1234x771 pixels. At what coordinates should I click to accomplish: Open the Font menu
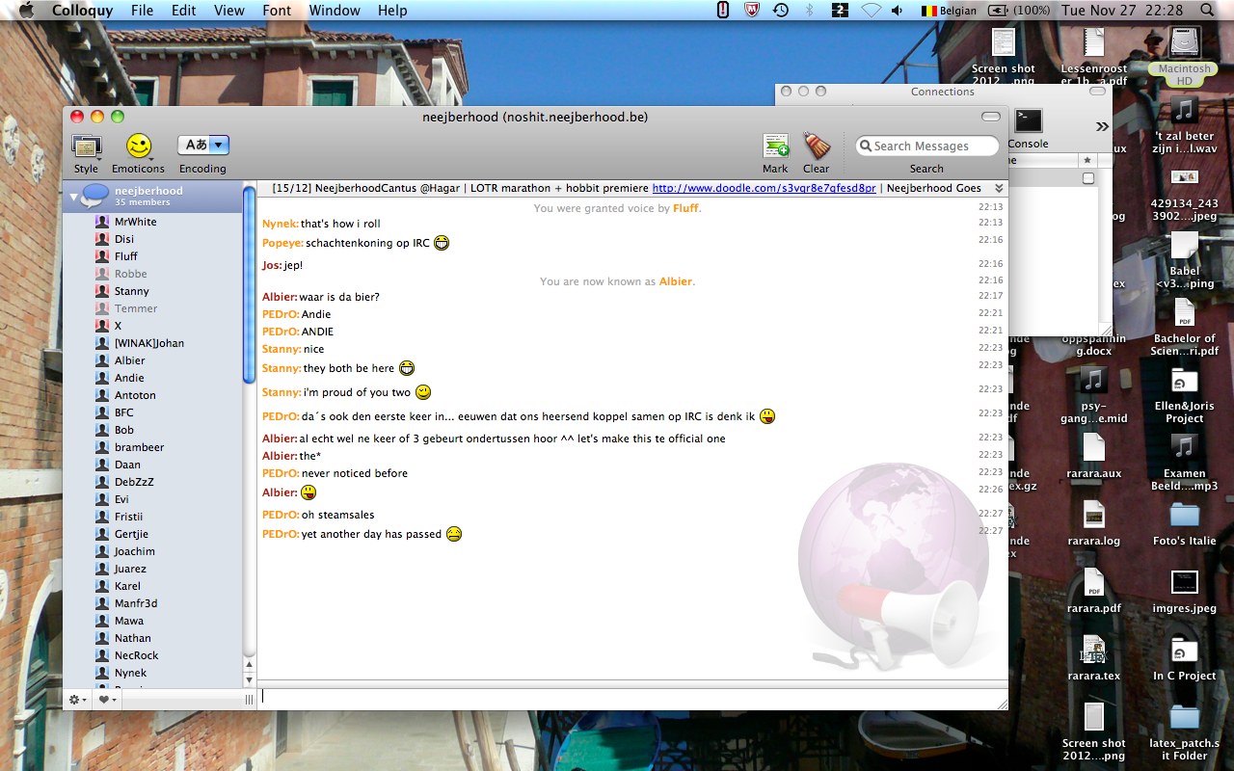click(x=277, y=11)
